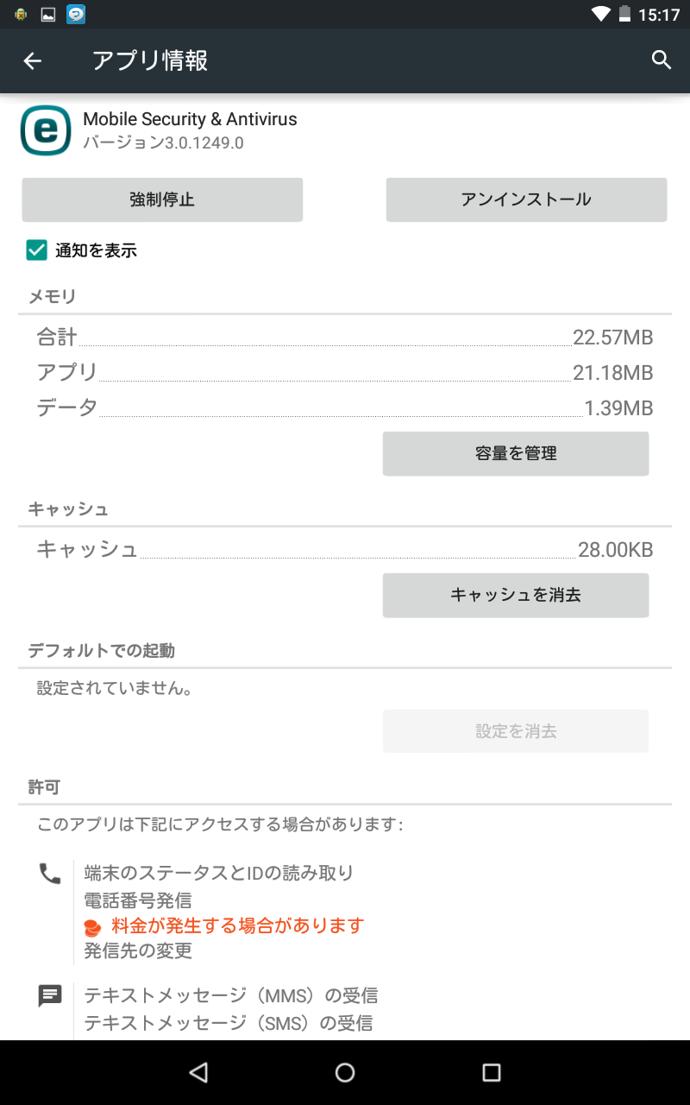Tap the キャッシュを消去 button
Viewport: 690px width, 1105px height.
[515, 595]
